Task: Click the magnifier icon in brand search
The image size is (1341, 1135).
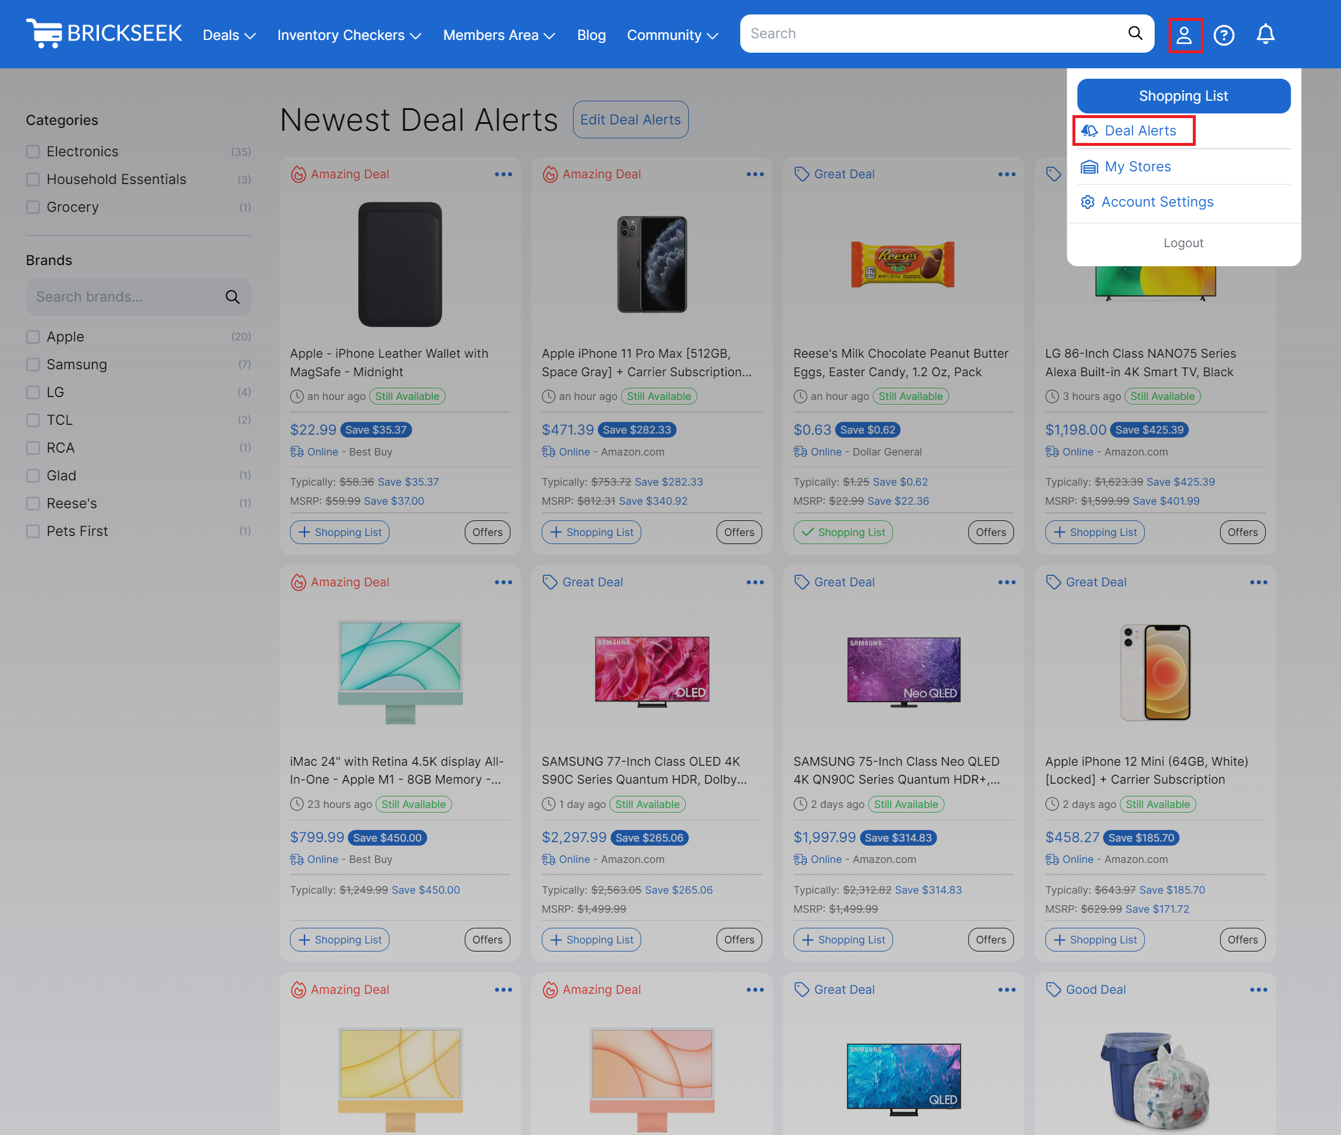Action: tap(232, 296)
